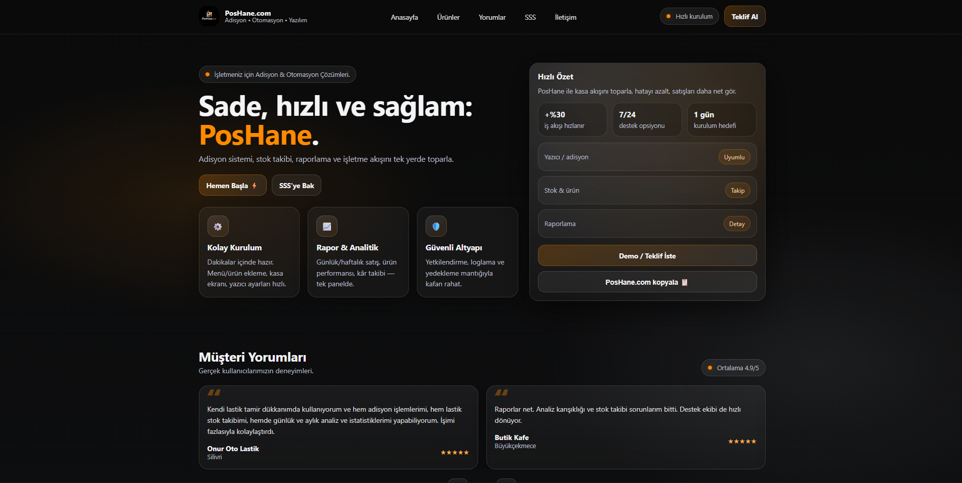Select the Detay badge on Raporlama row
Screen dimensions: 962x483
pos(736,224)
